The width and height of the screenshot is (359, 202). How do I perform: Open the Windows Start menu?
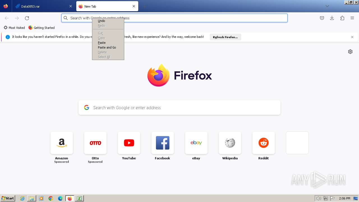[x=8, y=198]
